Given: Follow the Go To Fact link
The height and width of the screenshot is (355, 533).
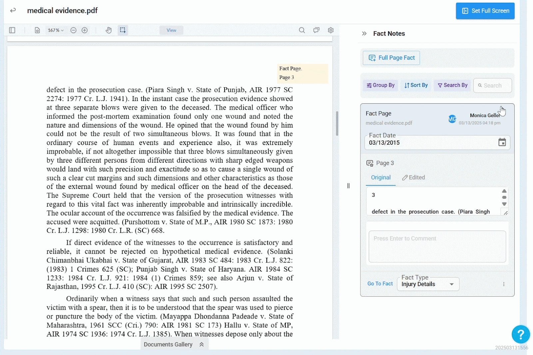Looking at the screenshot, I should [x=380, y=284].
